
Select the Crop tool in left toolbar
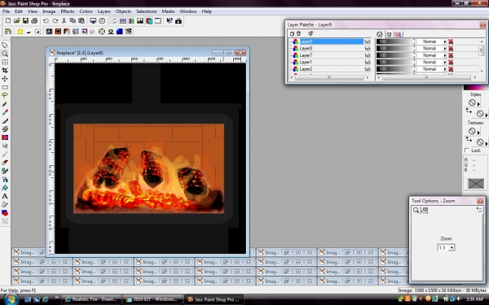tap(5, 70)
